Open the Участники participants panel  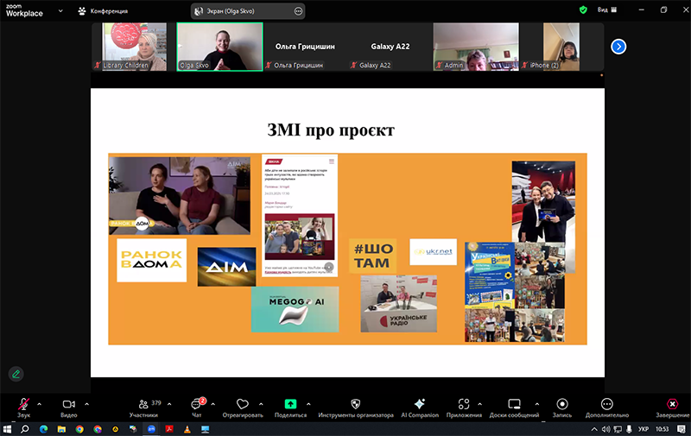(143, 408)
